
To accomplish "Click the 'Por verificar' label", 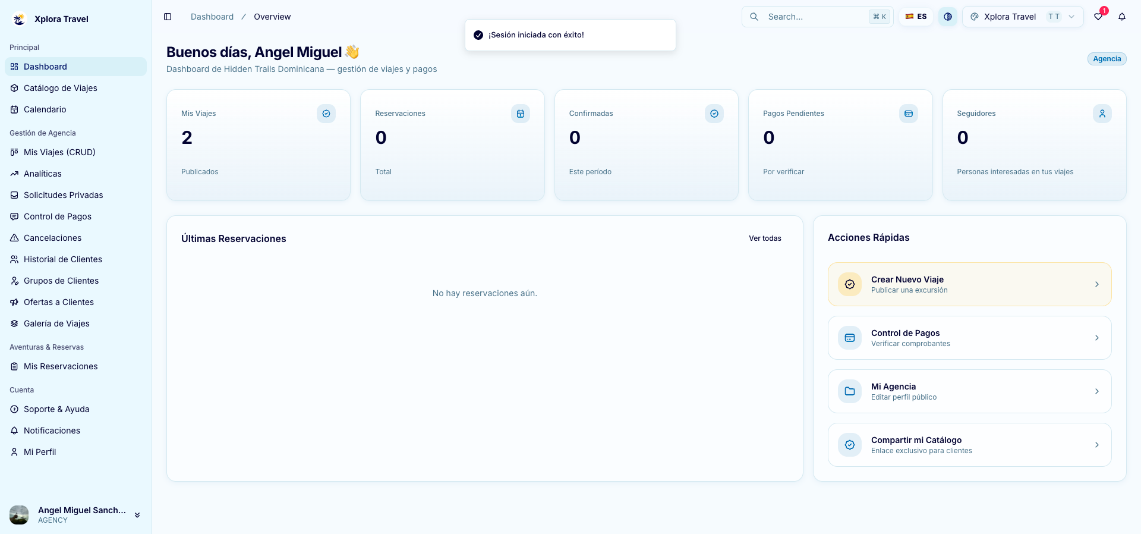I will pyautogui.click(x=783, y=172).
